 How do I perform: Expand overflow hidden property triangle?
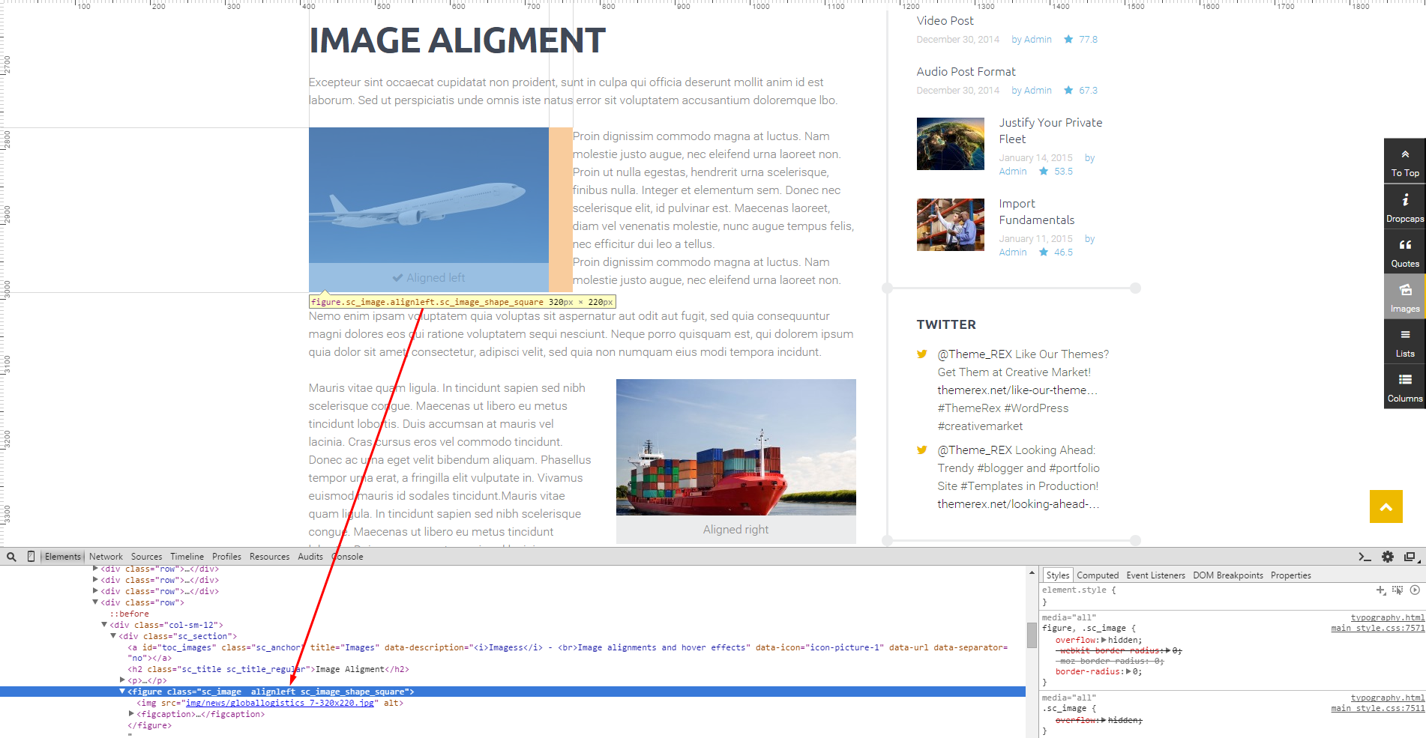pyautogui.click(x=1104, y=640)
